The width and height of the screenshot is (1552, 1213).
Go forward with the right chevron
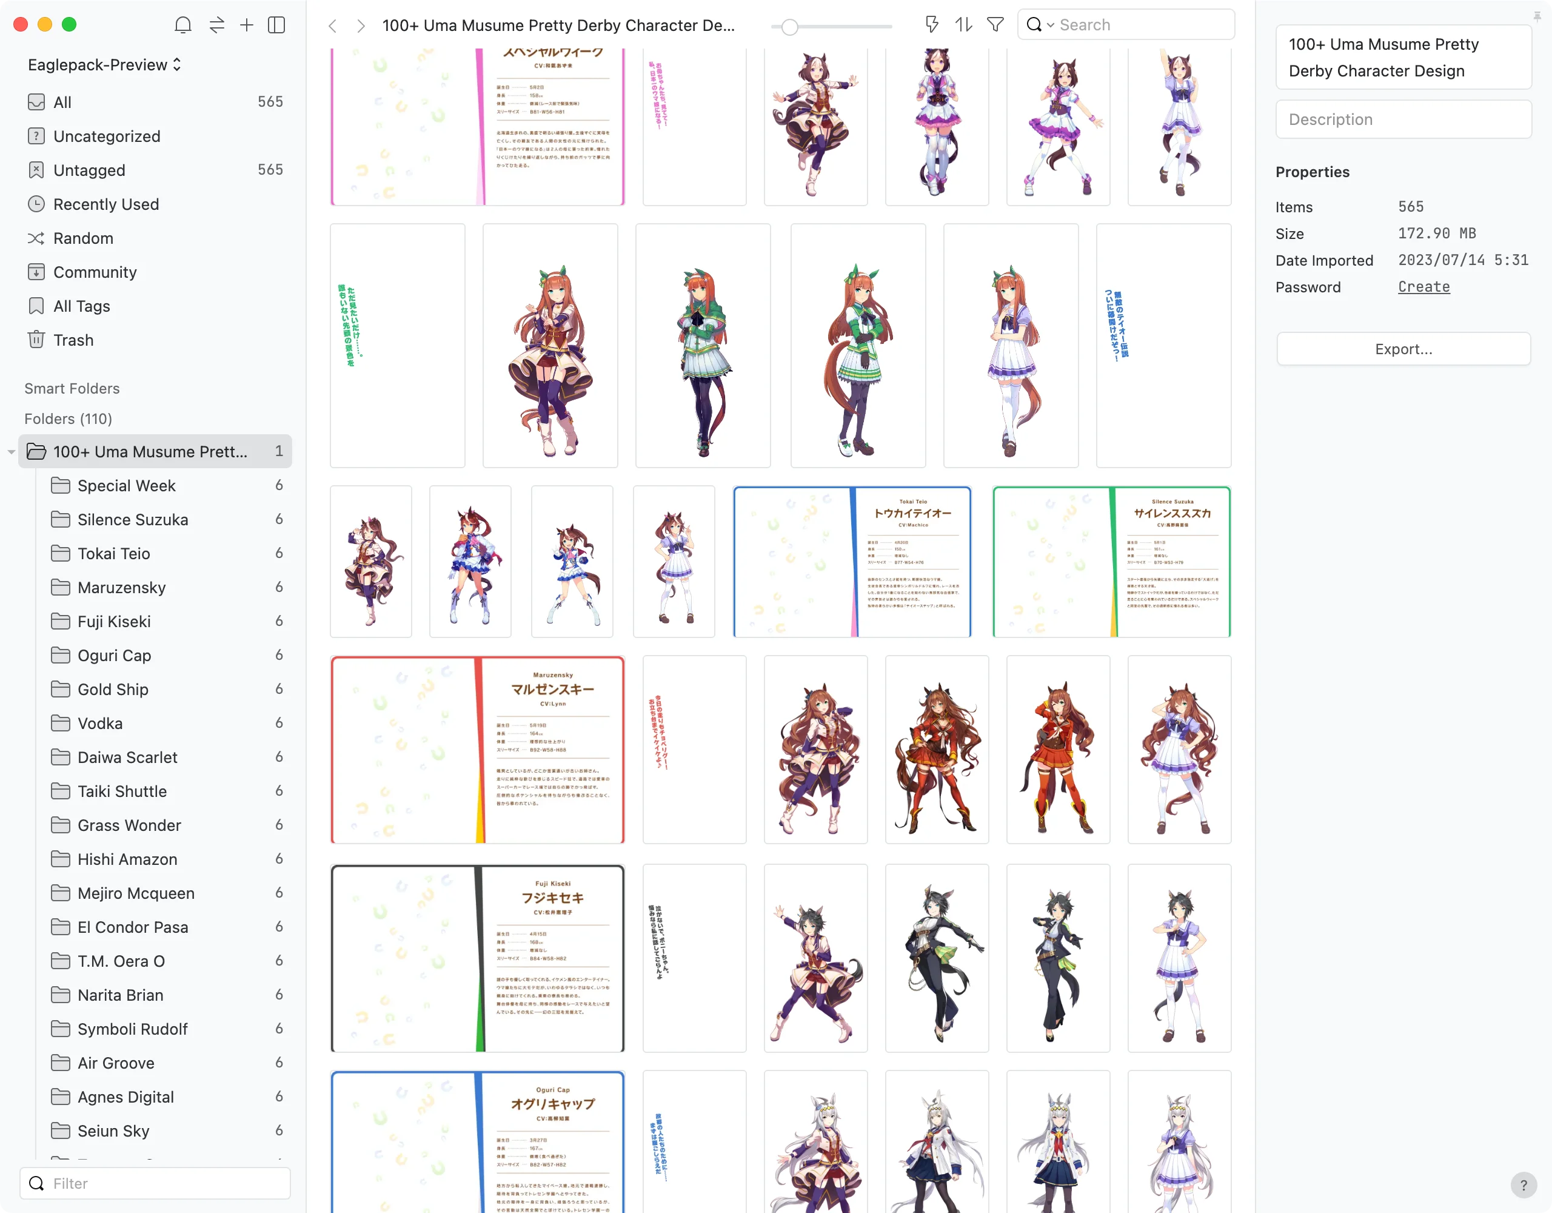pos(361,25)
